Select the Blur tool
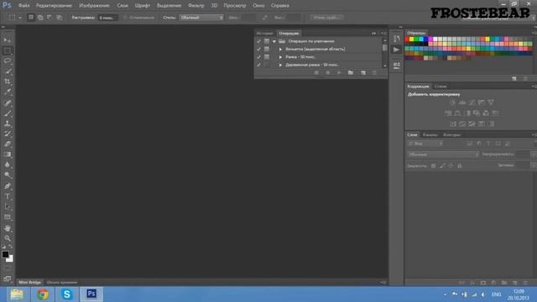The height and width of the screenshot is (302, 537). point(8,164)
